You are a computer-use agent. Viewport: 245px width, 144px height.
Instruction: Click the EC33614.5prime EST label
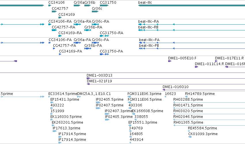(x=63, y=94)
